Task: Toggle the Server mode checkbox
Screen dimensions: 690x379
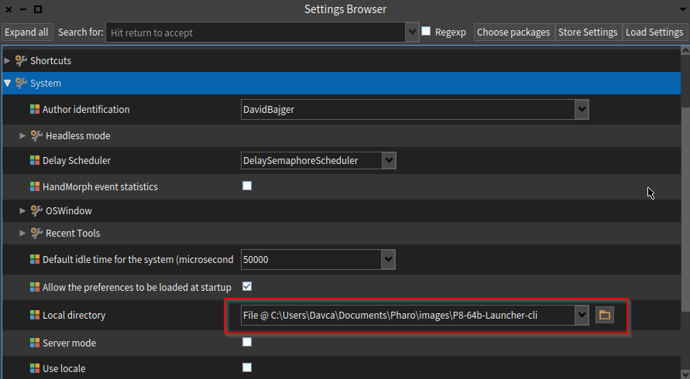Action: click(247, 342)
